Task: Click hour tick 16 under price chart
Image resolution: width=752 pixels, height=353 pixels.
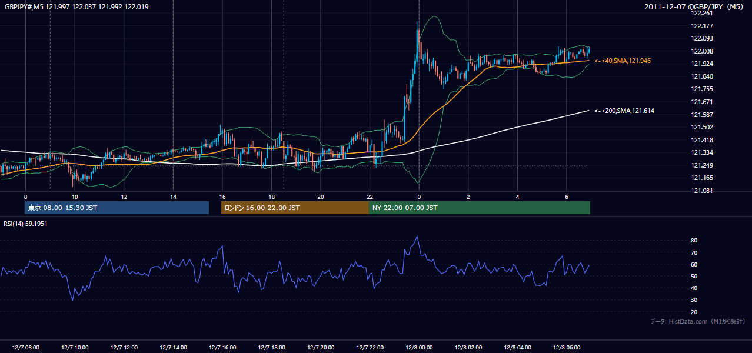Action: click(222, 197)
